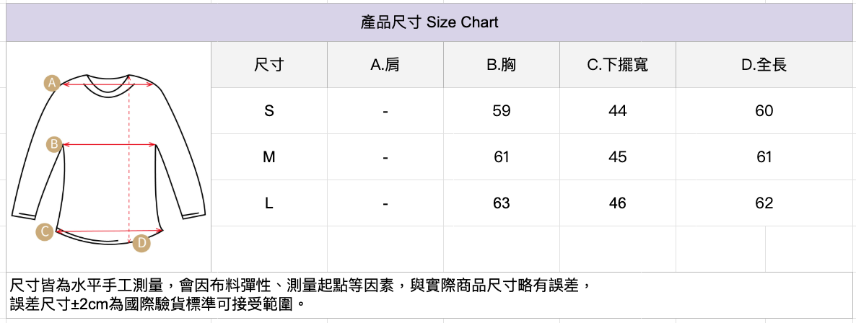
Task: Select the C.下擺寬 column header
Action: point(617,65)
